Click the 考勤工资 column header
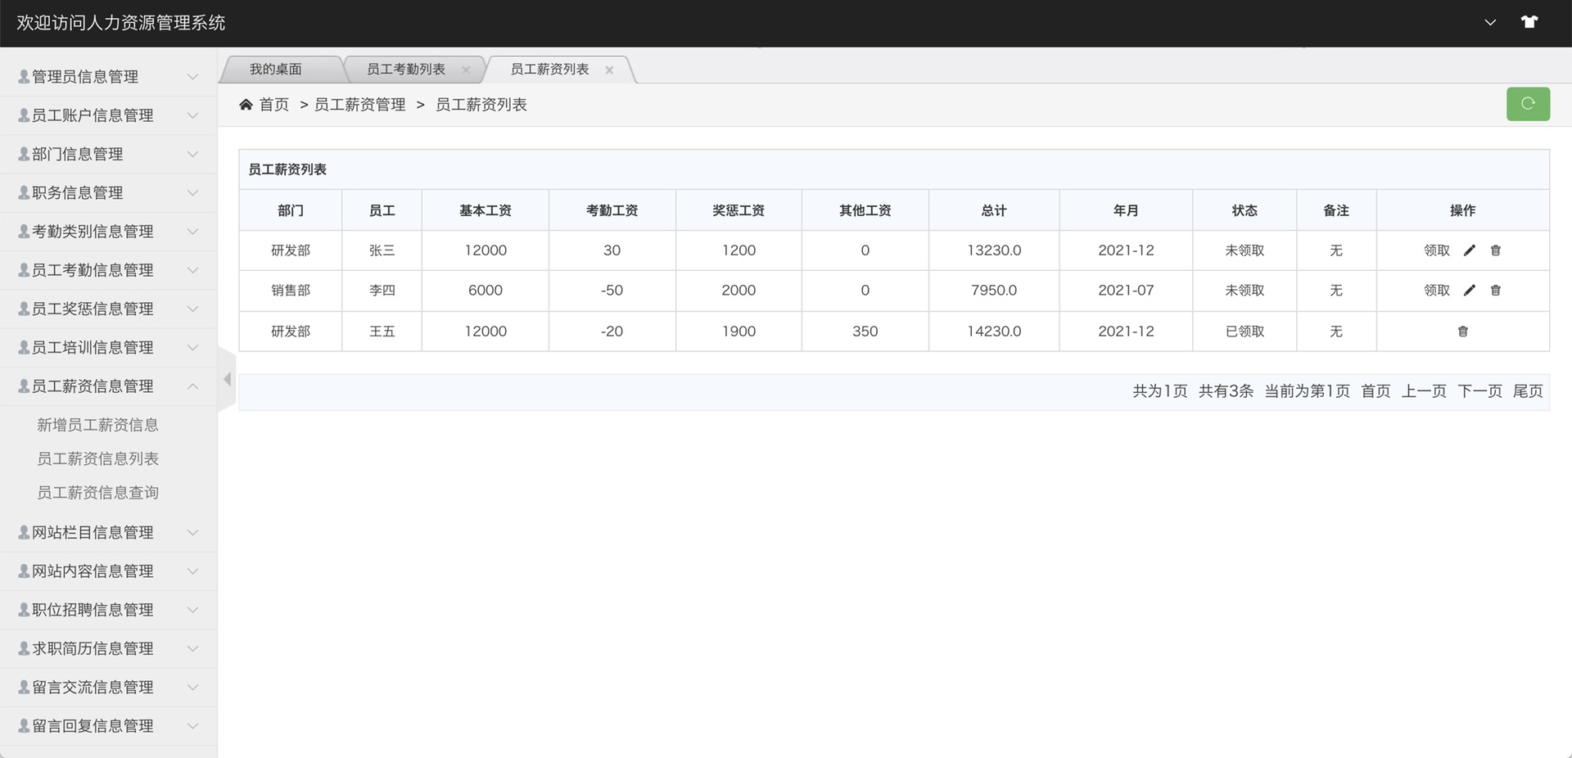Viewport: 1572px width, 758px height. pos(612,210)
